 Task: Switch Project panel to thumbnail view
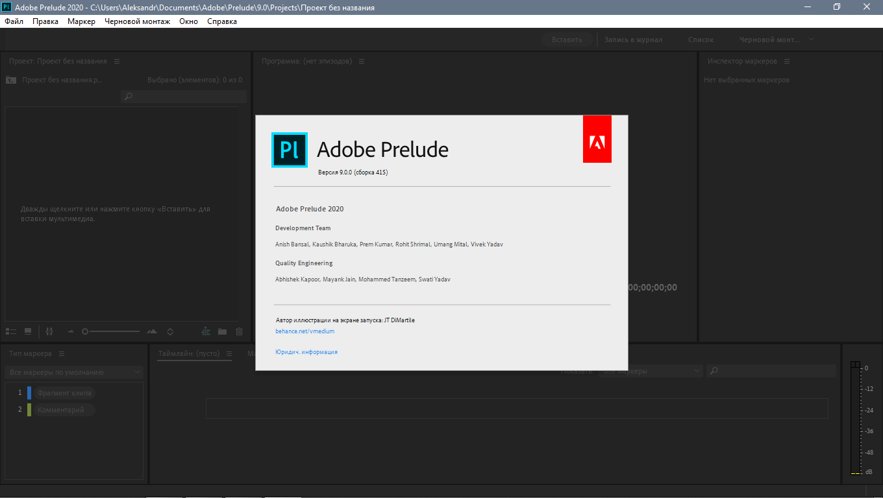[28, 331]
